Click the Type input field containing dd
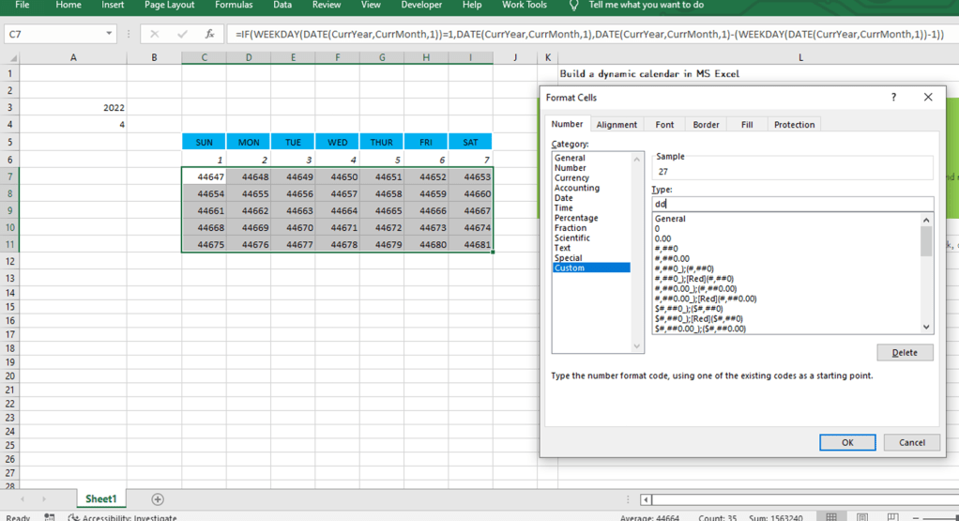This screenshot has height=521, width=959. coord(793,204)
